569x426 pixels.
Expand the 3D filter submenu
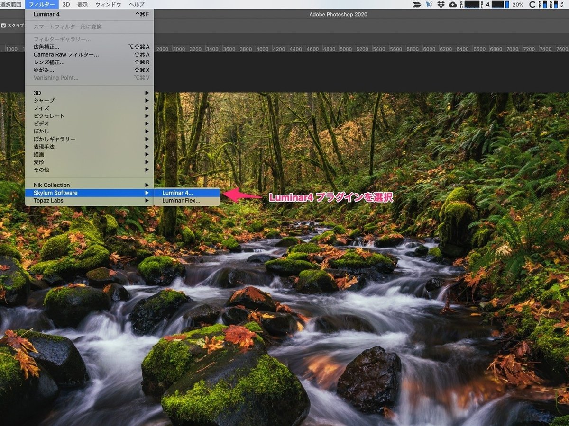click(90, 93)
